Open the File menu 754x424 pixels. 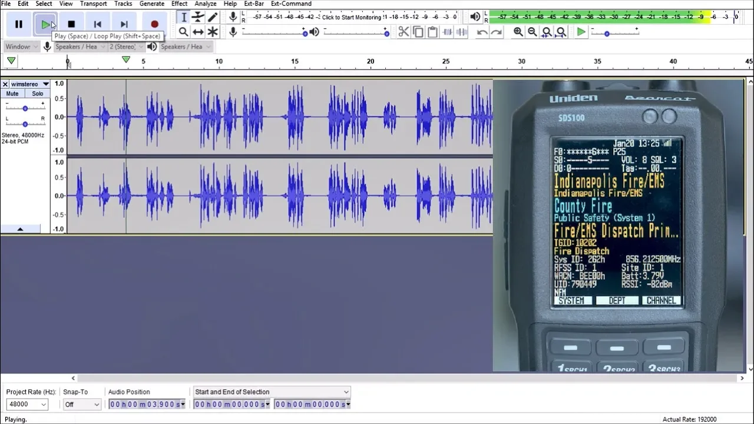[x=6, y=4]
